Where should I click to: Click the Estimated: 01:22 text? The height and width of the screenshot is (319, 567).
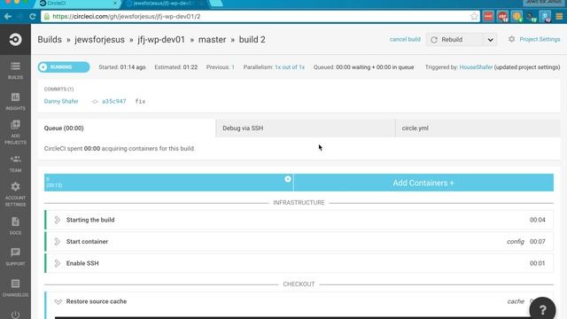point(176,67)
